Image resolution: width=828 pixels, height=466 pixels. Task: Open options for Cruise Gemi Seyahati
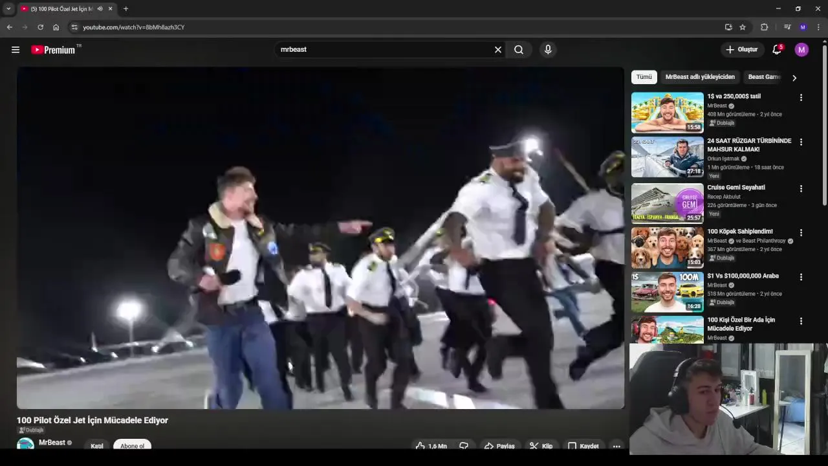(801, 189)
